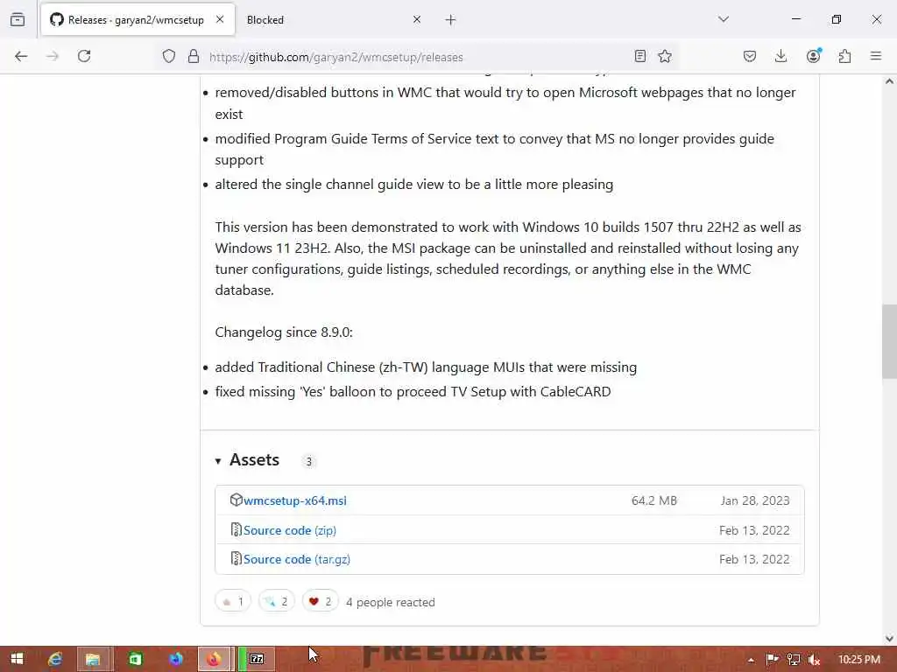The image size is (897, 672).
Task: Click the '64.2 MB' file size text
Action: (653, 500)
